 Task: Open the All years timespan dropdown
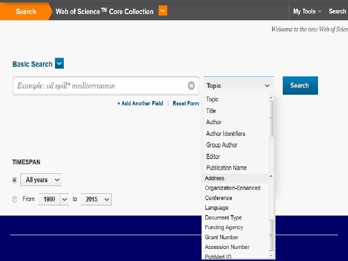[41, 180]
